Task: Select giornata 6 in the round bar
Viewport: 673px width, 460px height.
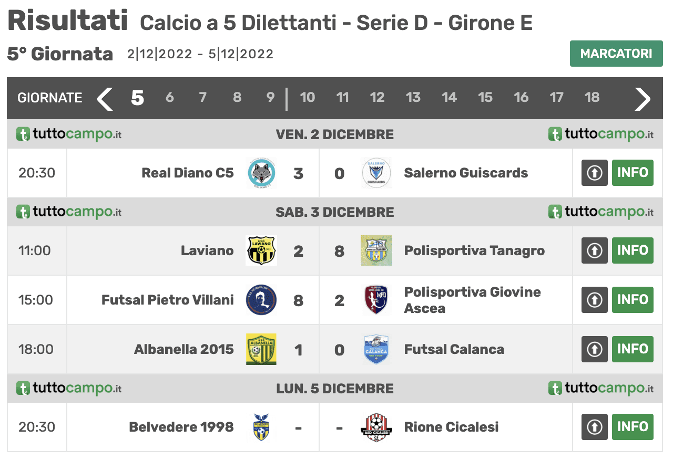Action: tap(169, 97)
